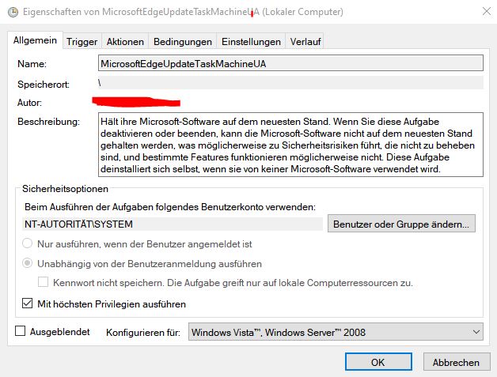Viewport: 497px width, 377px height.
Task: Switch to the Bedingungen tab
Action: coord(183,41)
